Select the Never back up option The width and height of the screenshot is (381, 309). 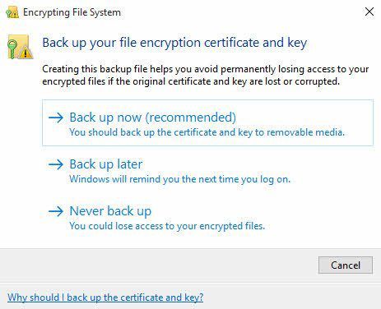click(156, 218)
